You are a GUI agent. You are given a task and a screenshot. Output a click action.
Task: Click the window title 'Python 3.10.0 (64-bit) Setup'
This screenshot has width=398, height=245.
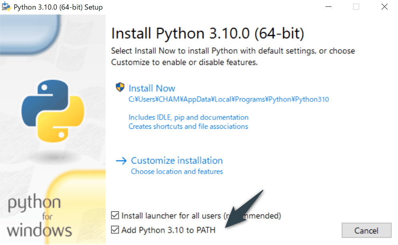(58, 7)
